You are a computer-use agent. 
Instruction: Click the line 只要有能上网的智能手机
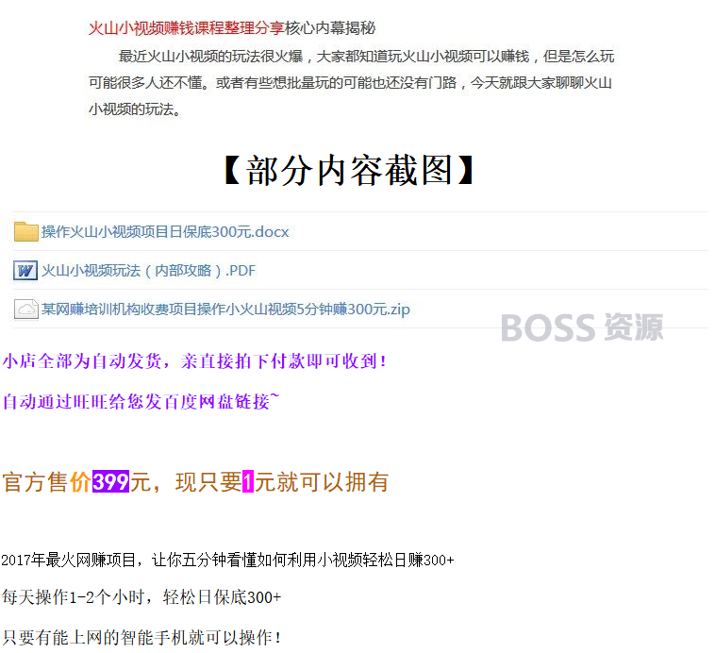141,638
